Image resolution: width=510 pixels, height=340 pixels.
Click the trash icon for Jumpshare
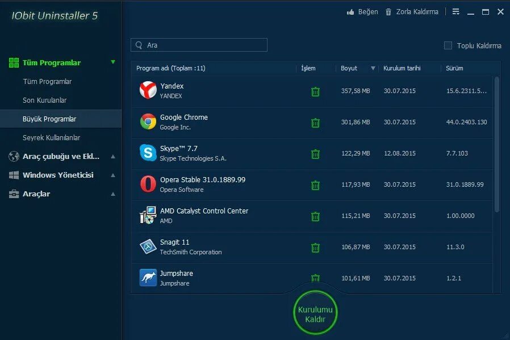[315, 278]
